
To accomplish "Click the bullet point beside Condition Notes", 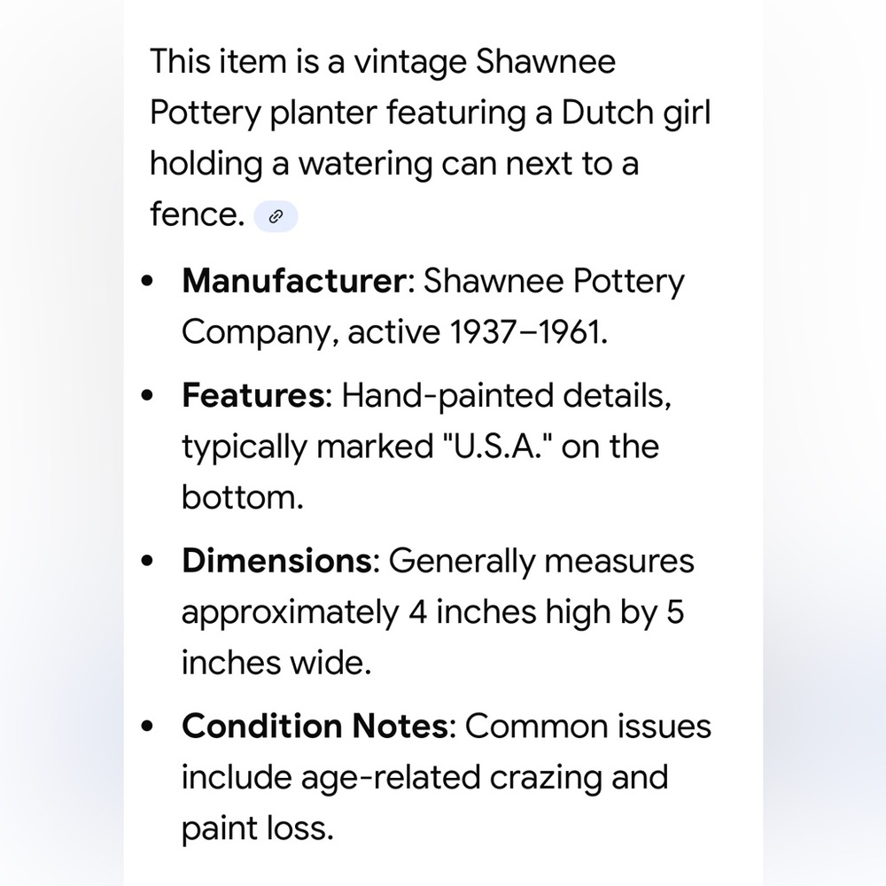I will [x=147, y=727].
